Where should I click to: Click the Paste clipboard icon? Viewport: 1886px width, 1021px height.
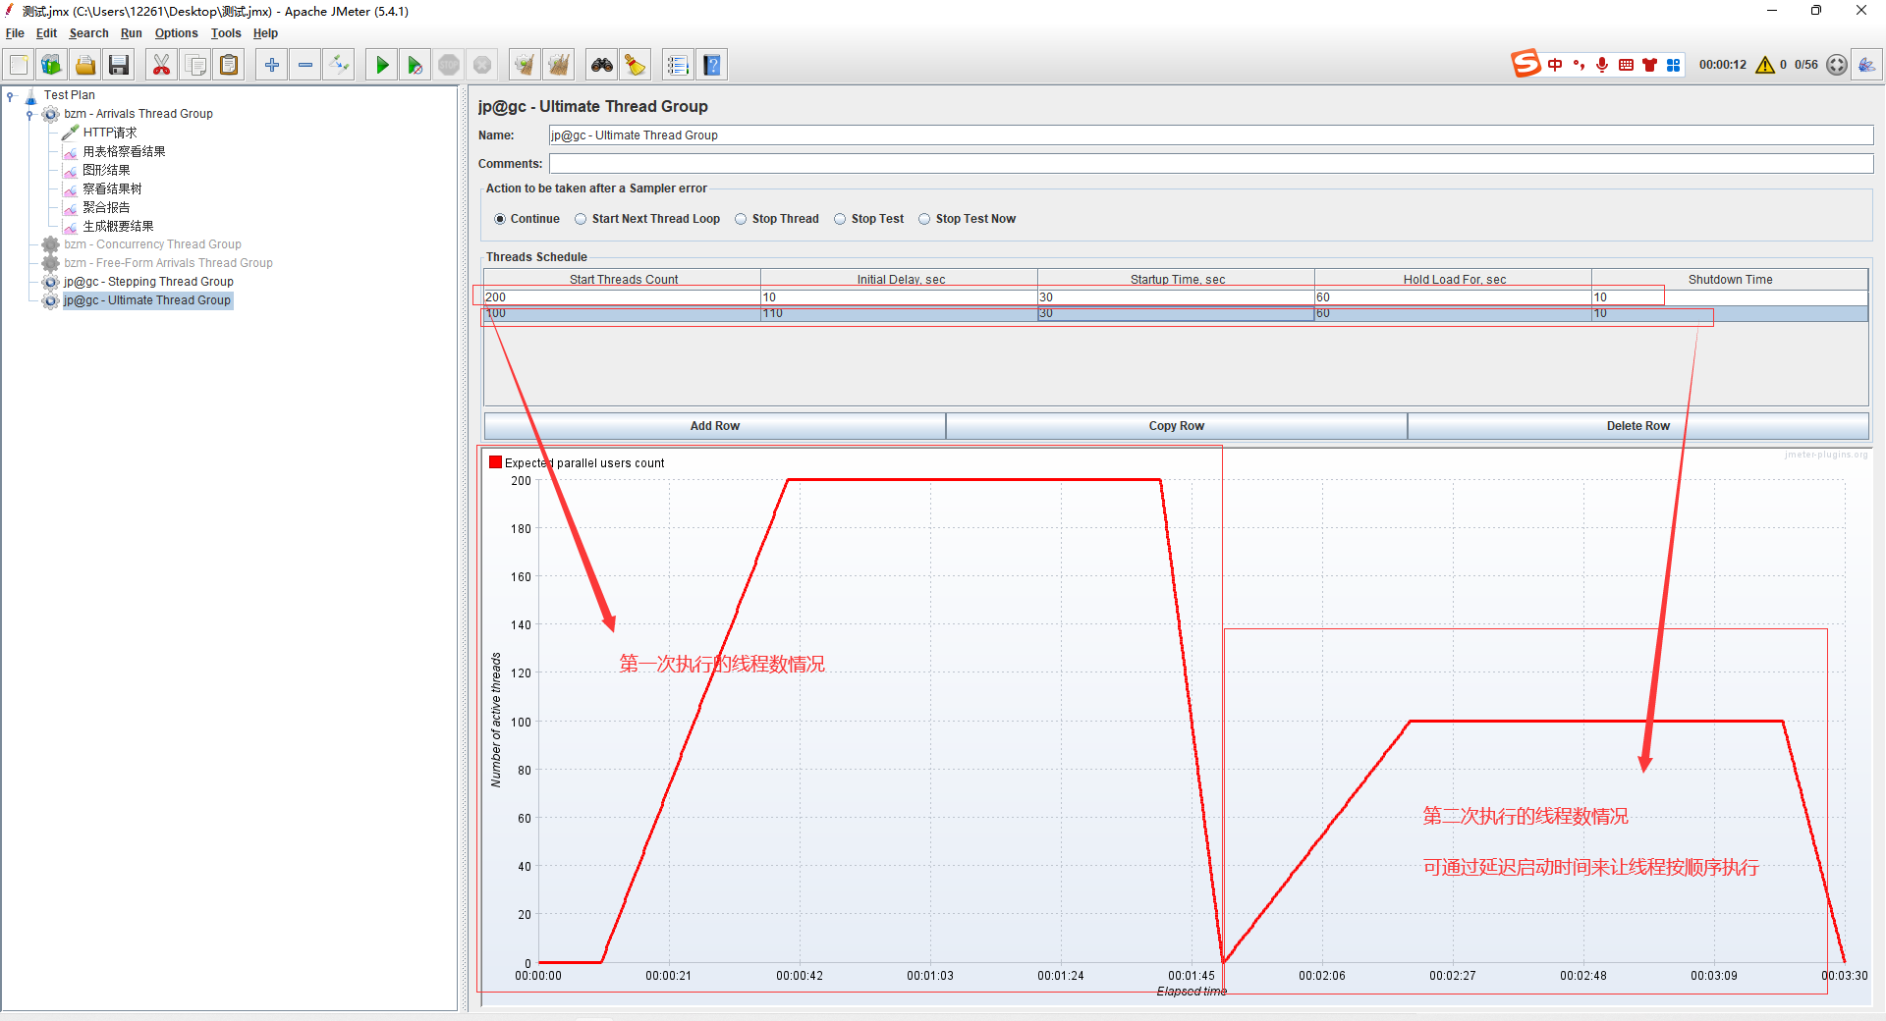[x=229, y=65]
